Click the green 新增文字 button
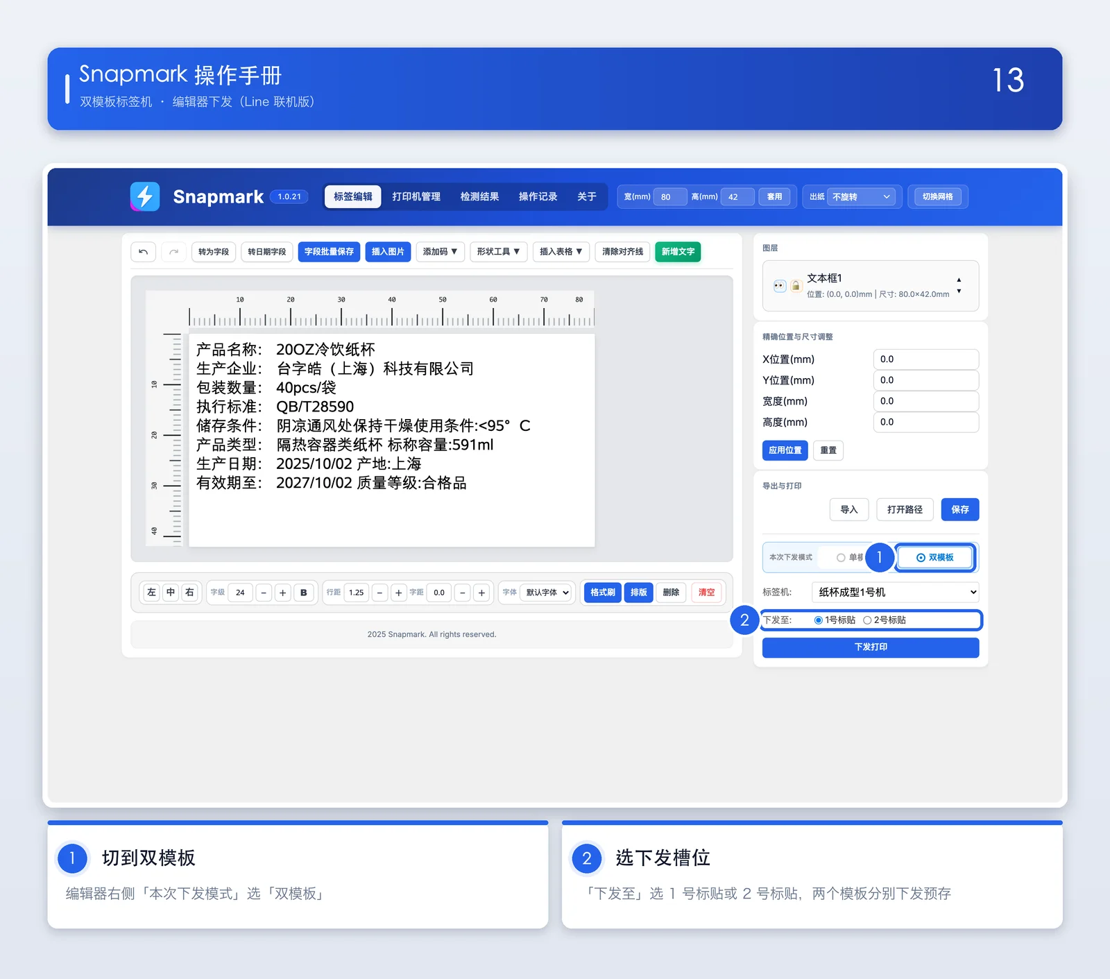 tap(678, 252)
